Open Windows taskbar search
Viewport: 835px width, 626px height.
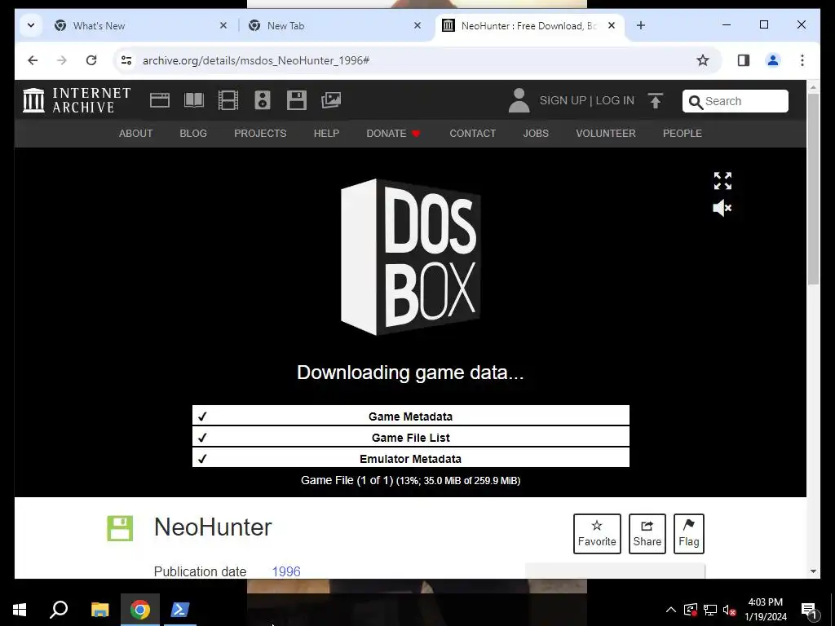click(59, 610)
